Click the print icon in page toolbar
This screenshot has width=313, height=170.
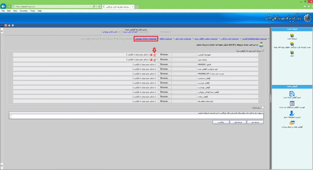13,25
